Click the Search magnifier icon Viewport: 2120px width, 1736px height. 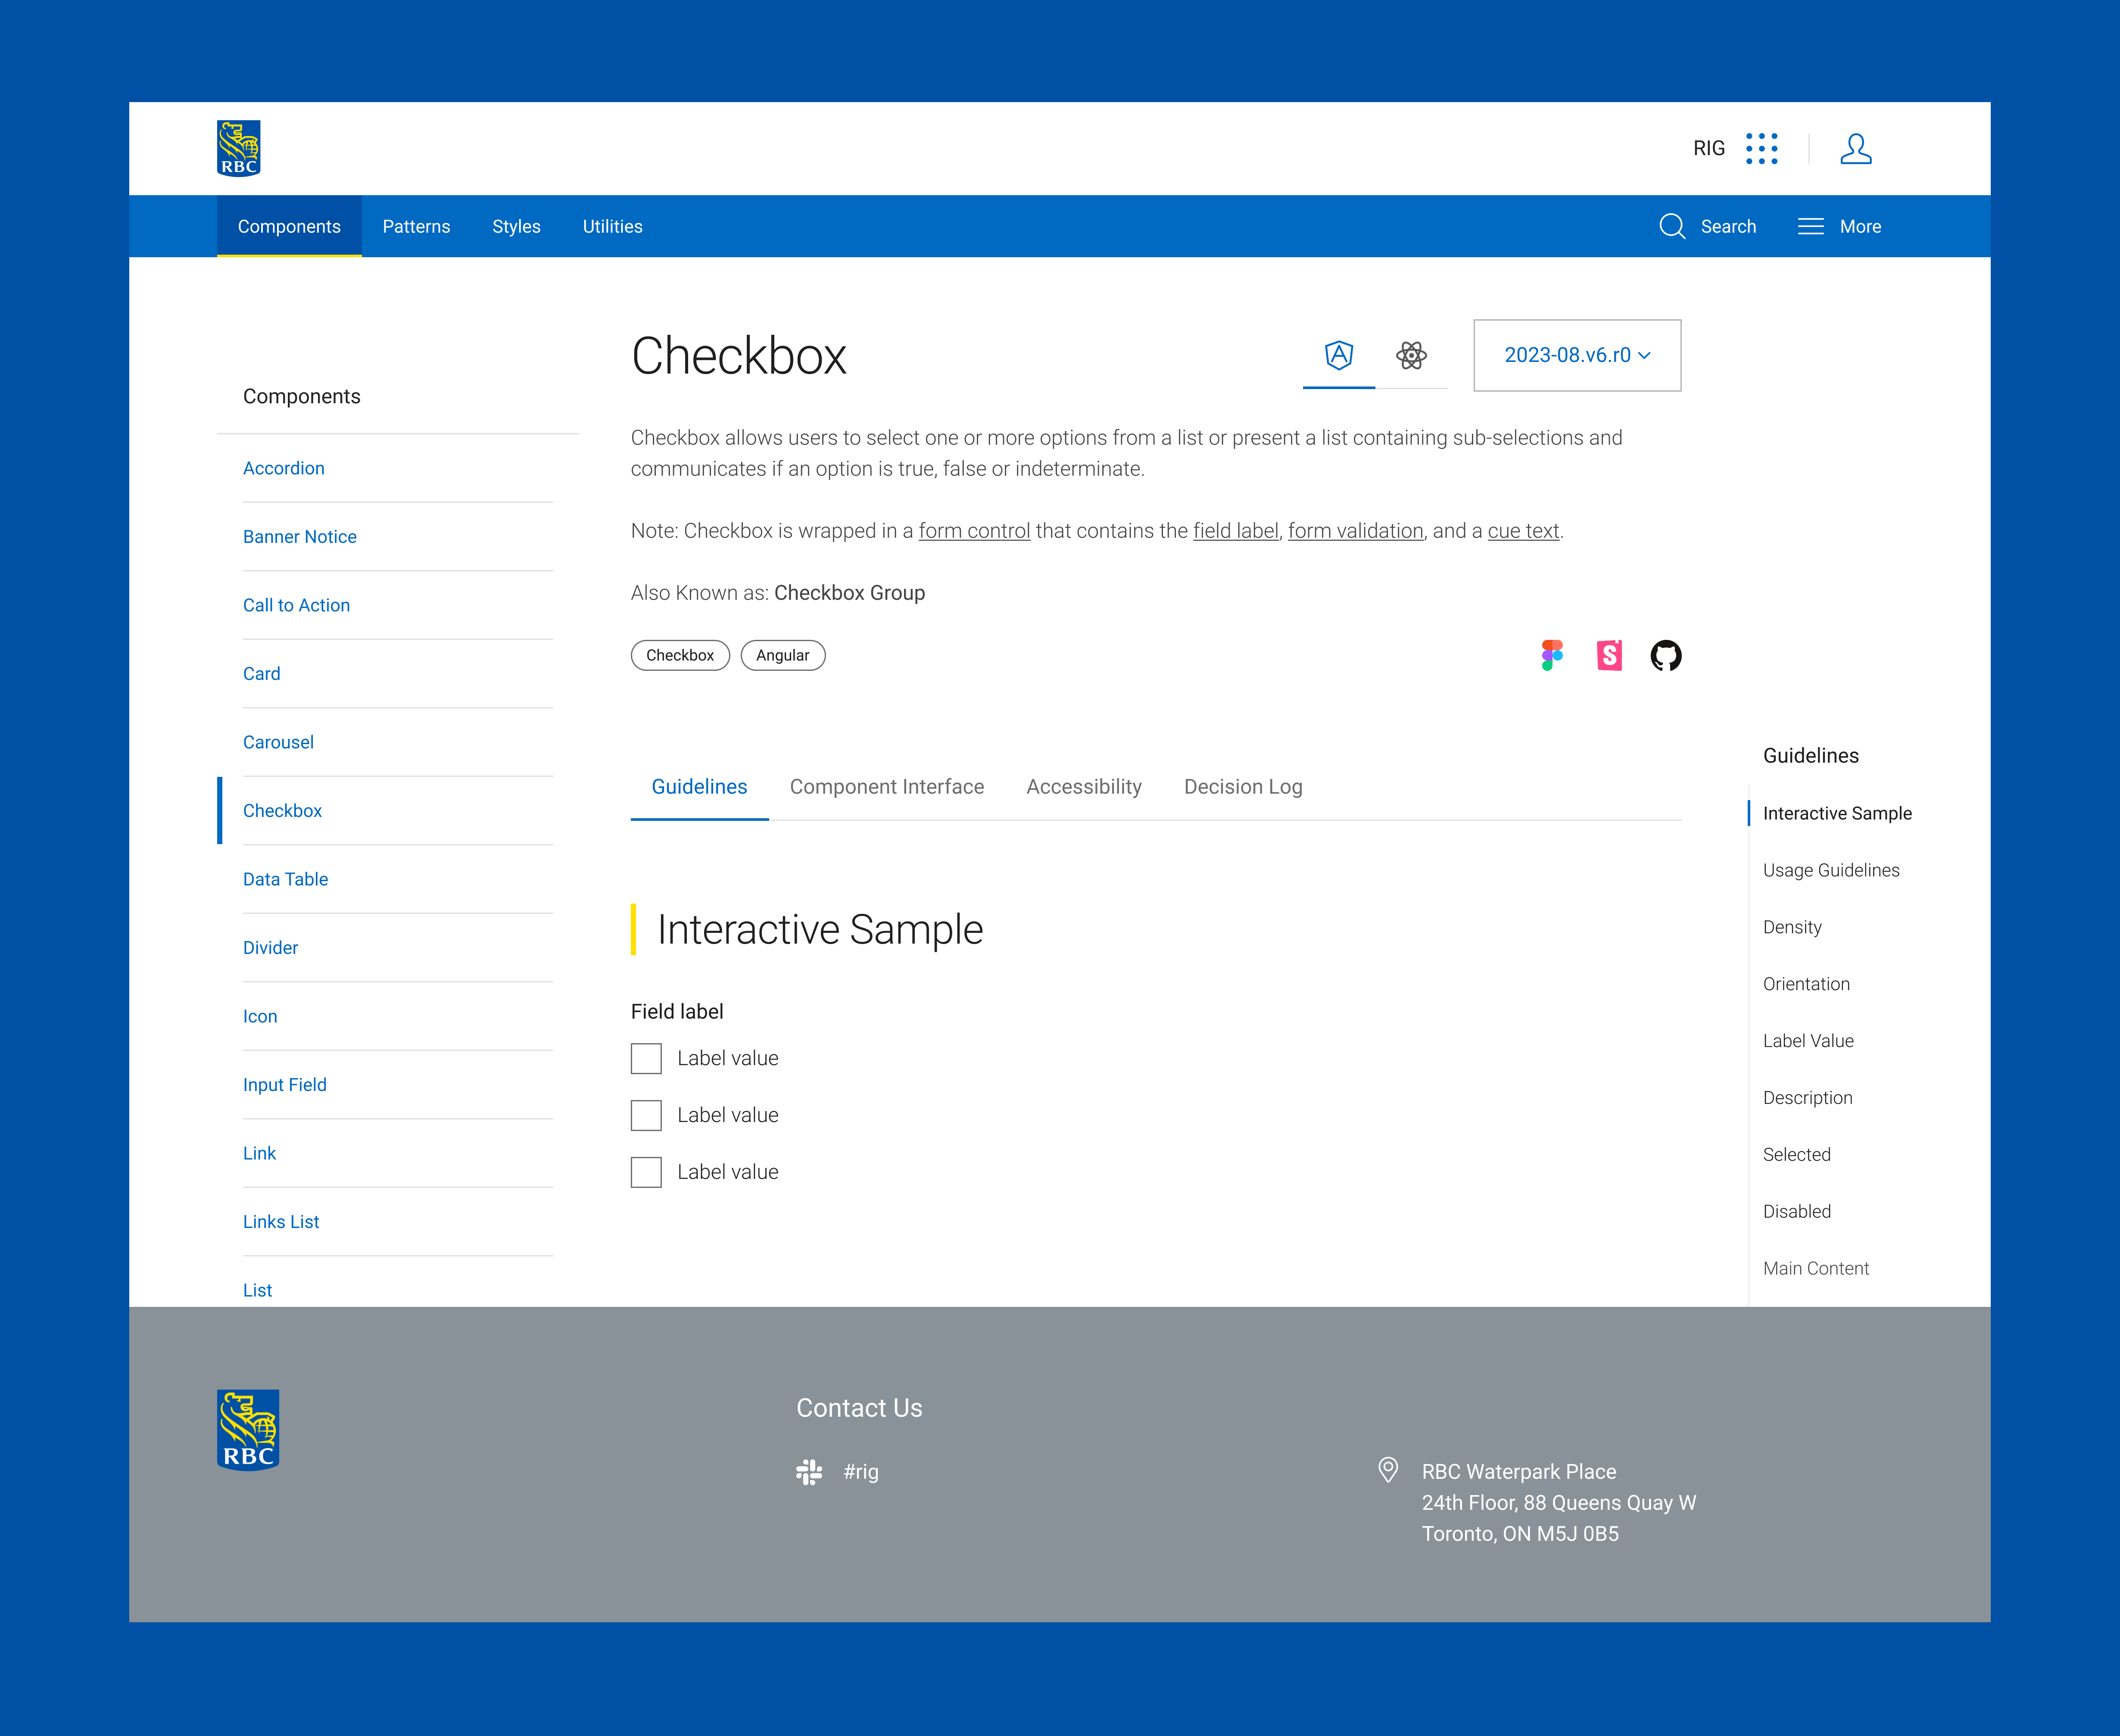point(1672,226)
